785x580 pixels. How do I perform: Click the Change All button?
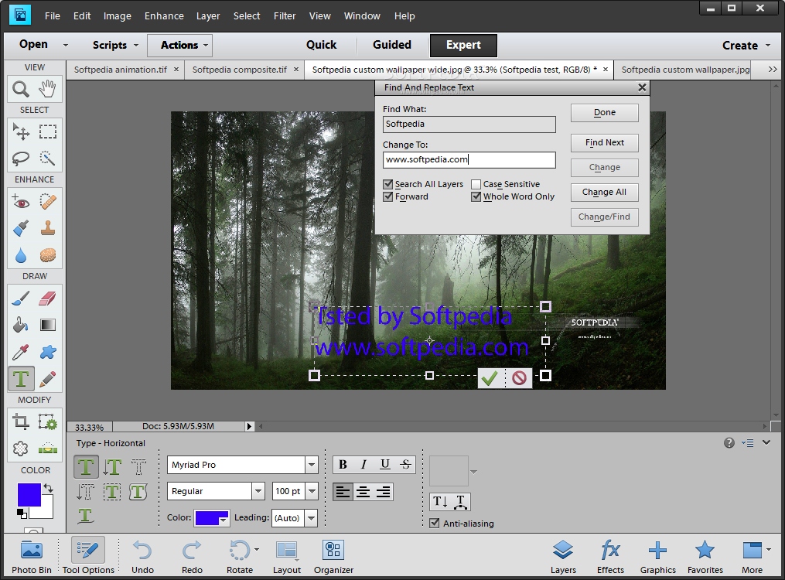(x=605, y=192)
